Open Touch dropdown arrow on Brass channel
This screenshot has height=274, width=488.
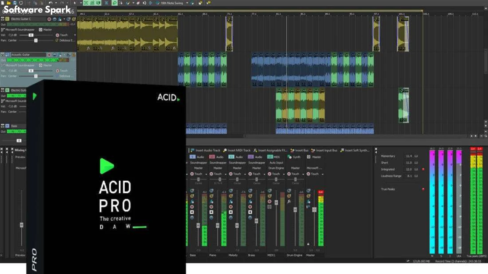click(x=264, y=174)
